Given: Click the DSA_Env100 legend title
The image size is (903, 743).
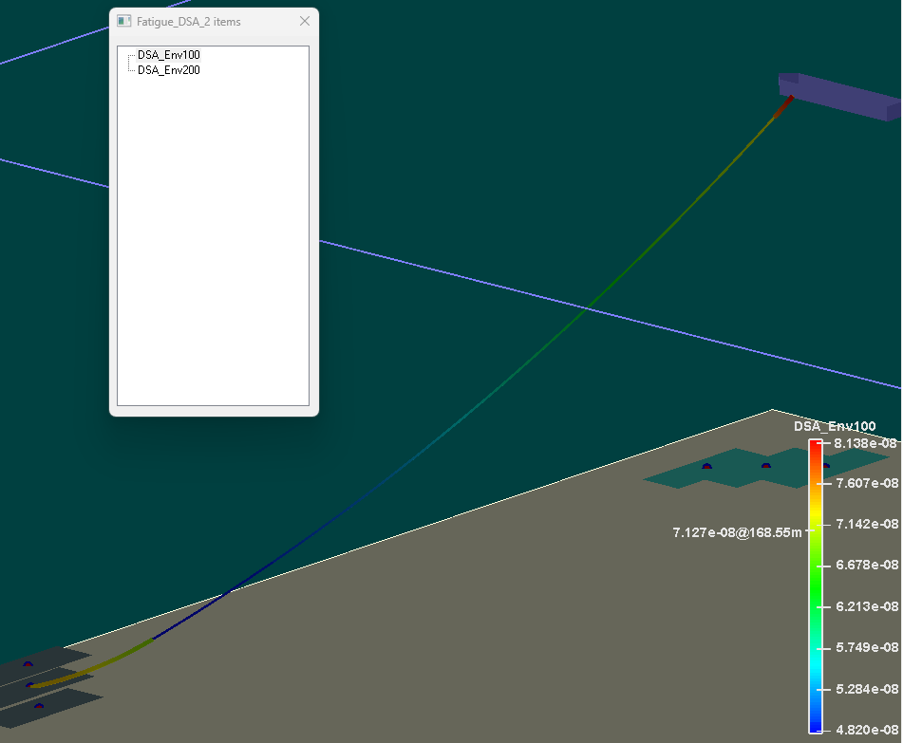Looking at the screenshot, I should (835, 426).
